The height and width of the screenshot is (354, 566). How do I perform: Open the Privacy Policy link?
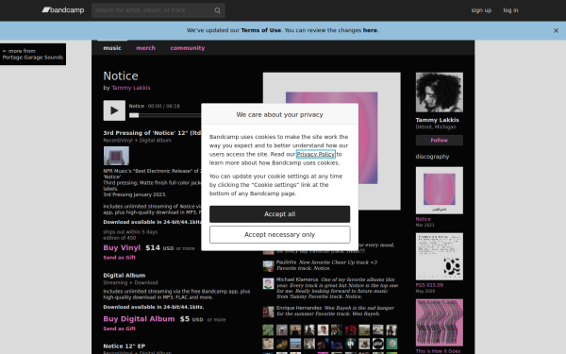[316, 154]
